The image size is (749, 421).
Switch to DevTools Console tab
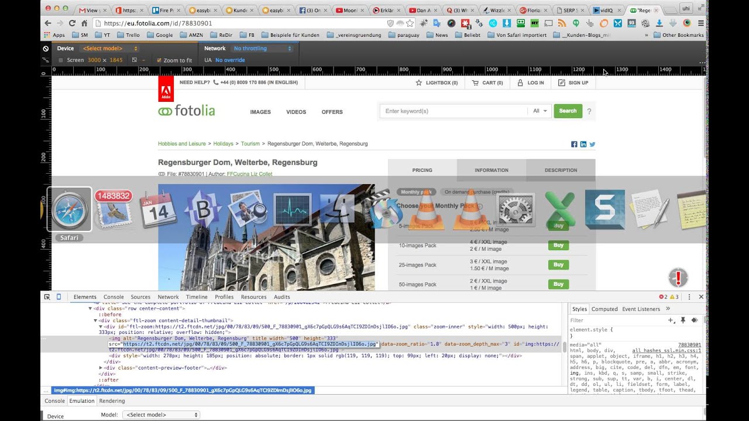coord(114,297)
